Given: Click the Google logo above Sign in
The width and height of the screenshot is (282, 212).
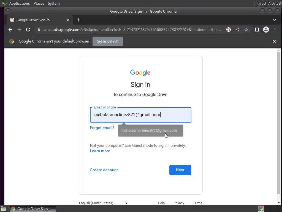Looking at the screenshot, I should [140, 73].
